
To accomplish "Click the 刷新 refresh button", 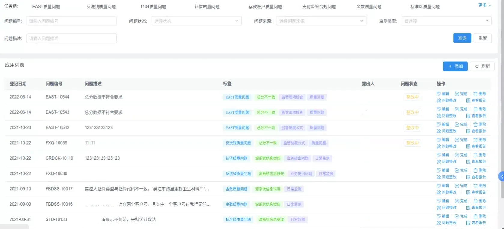I will point(482,66).
